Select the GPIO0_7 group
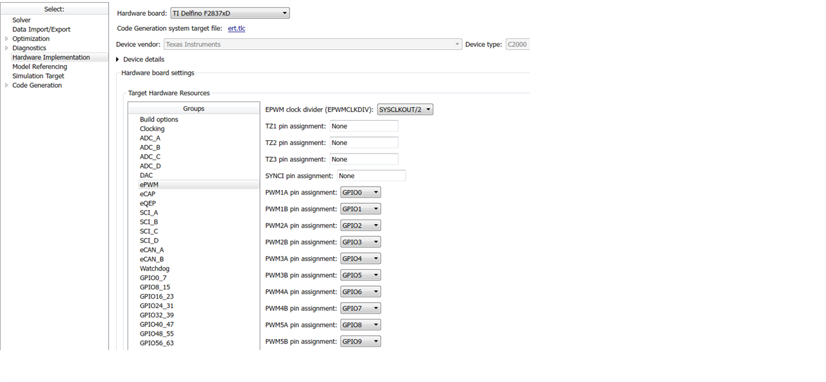This screenshot has width=826, height=382. [153, 278]
